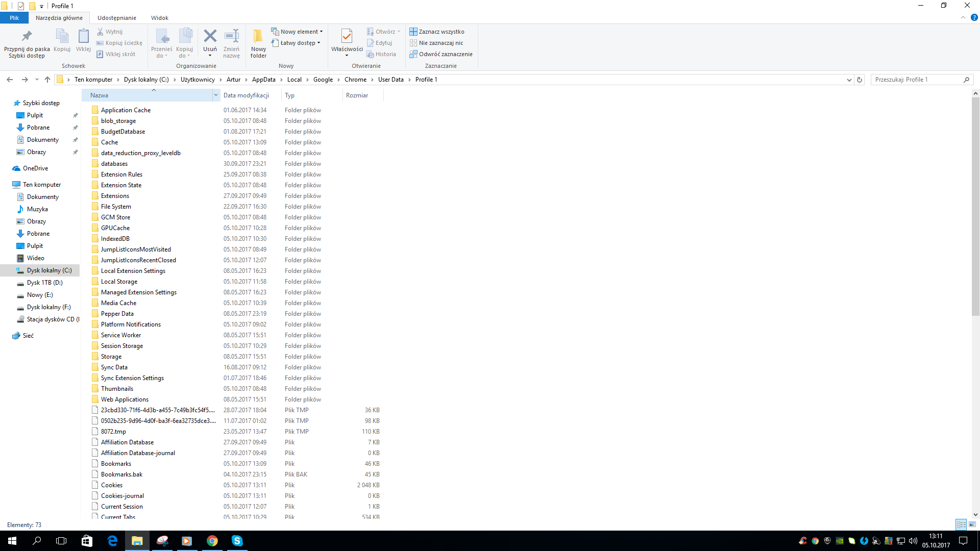
Task: Sort by Data modyfikacji column
Action: tap(251, 95)
